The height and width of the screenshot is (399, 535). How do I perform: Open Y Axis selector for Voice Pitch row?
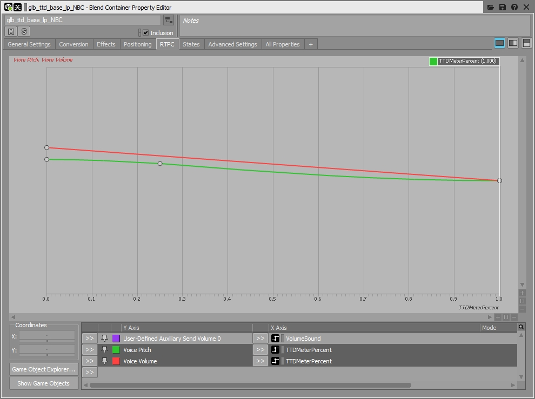90,349
